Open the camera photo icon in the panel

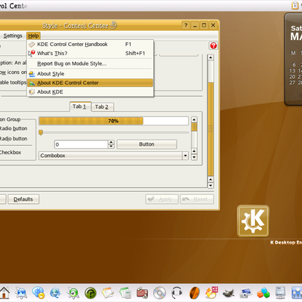click(246, 293)
